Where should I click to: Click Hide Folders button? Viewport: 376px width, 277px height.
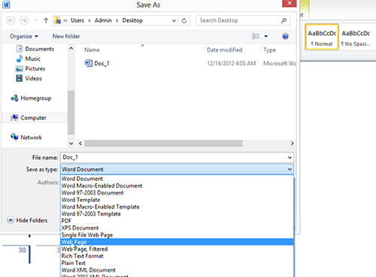tap(27, 220)
